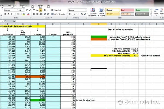The height and width of the screenshot is (109, 164).
Task: Apply the Good cell style
Action: click(142, 10)
